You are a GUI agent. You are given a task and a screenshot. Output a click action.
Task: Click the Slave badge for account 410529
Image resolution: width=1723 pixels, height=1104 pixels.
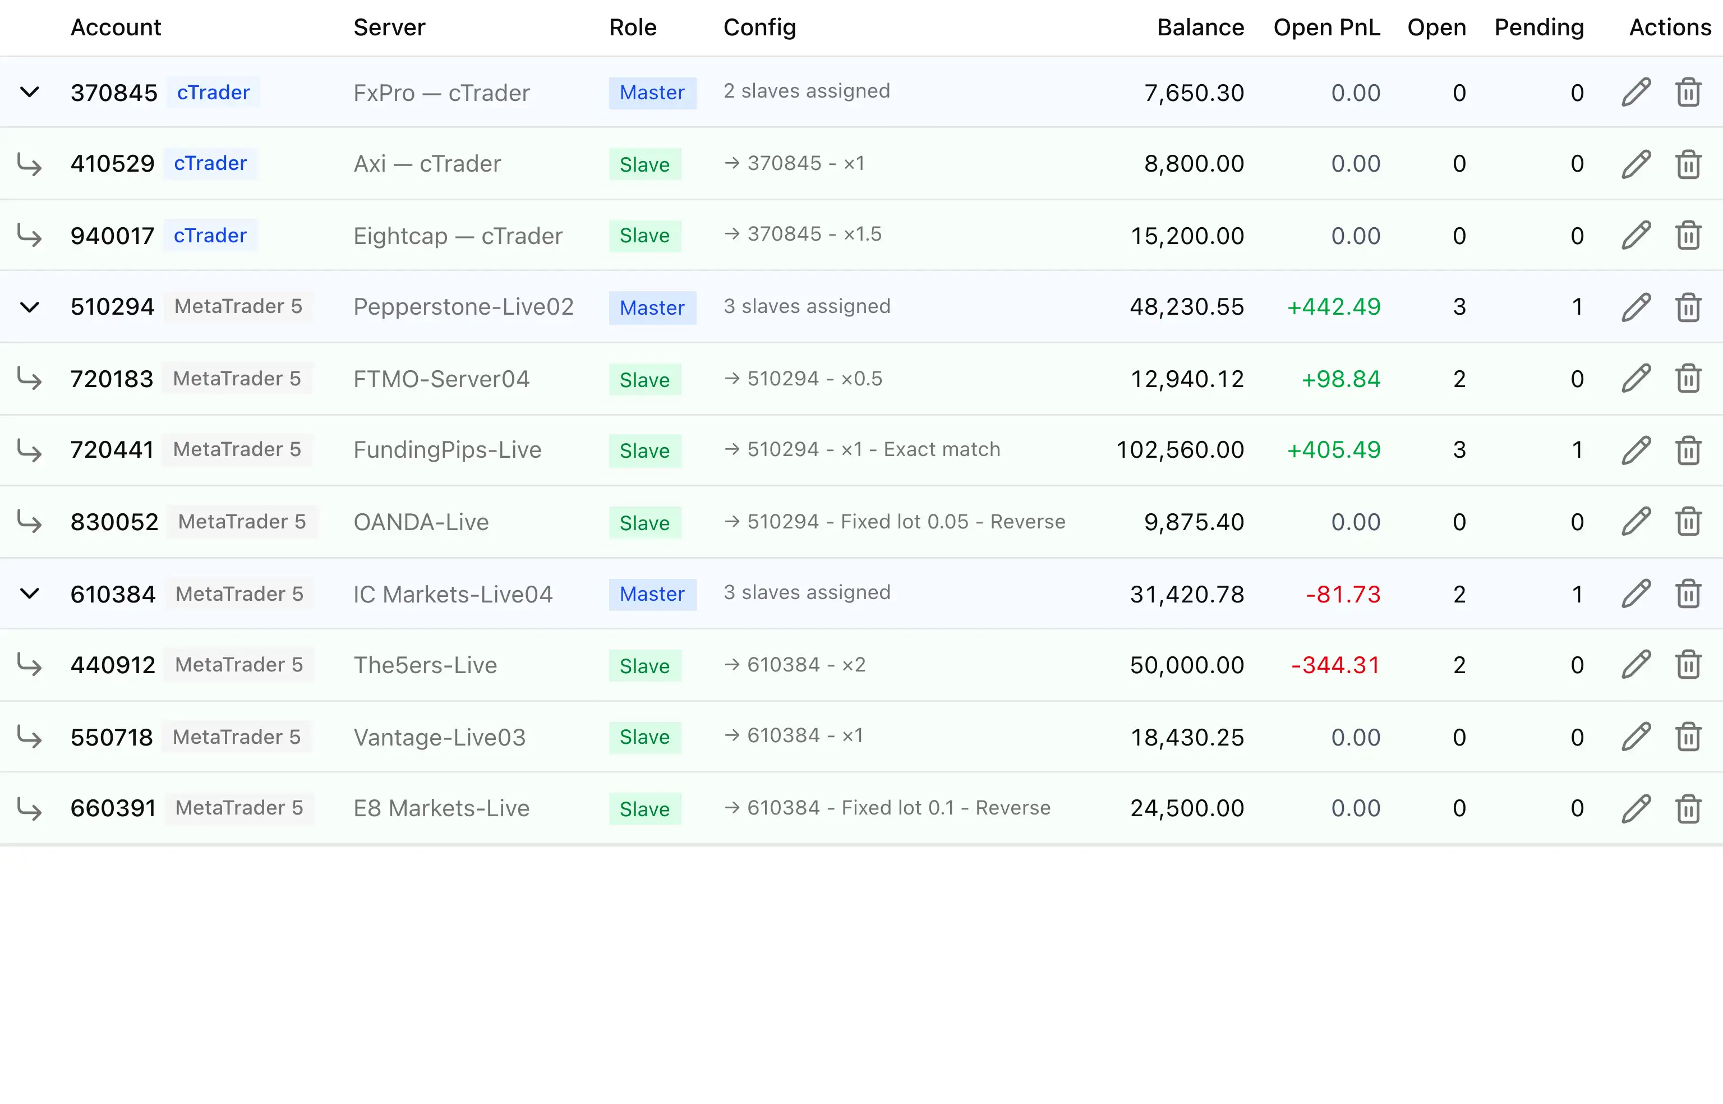(x=645, y=164)
